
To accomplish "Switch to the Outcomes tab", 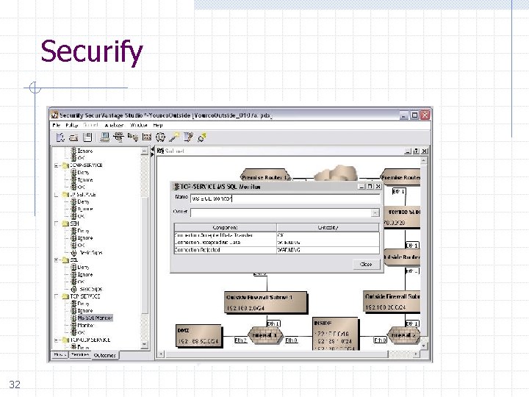I will click(104, 356).
